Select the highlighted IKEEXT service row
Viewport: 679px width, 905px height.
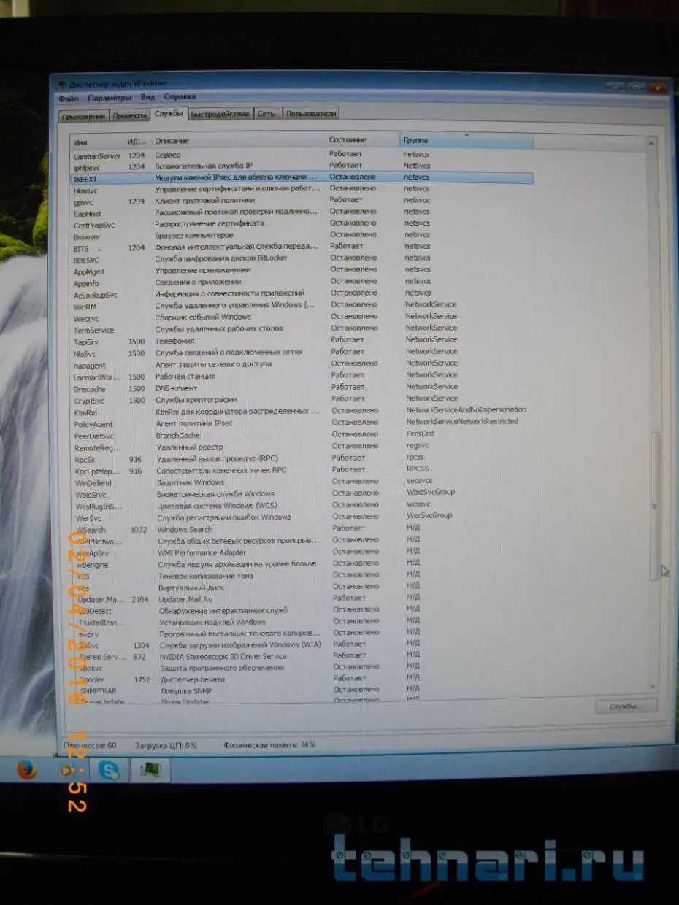click(x=302, y=177)
